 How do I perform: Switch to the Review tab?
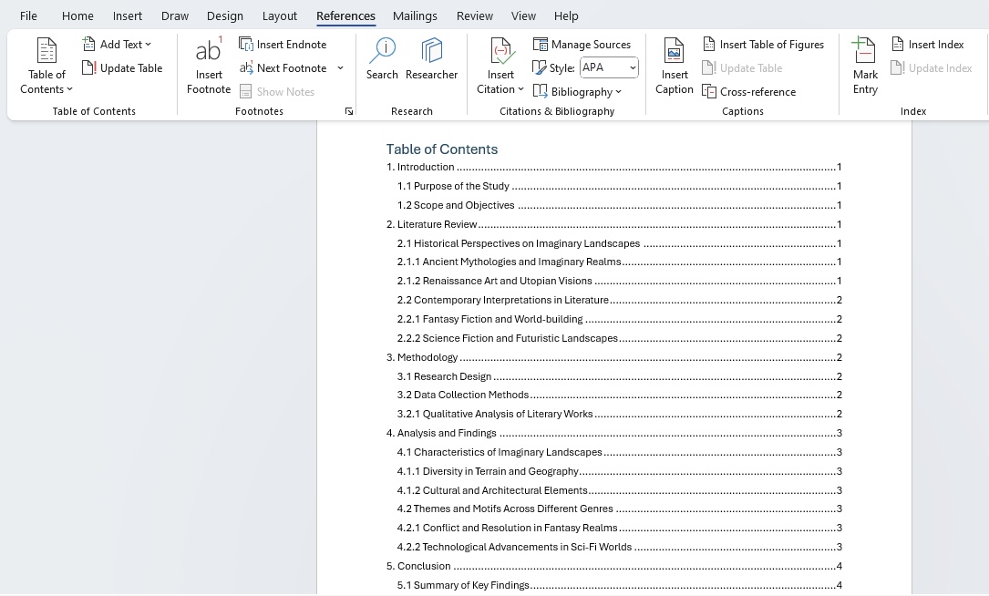[475, 15]
